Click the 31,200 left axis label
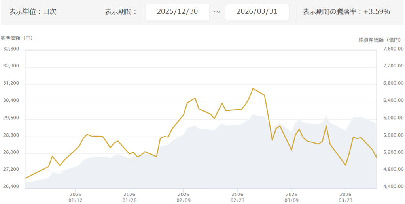This screenshot has height=204, width=405. click(x=11, y=84)
